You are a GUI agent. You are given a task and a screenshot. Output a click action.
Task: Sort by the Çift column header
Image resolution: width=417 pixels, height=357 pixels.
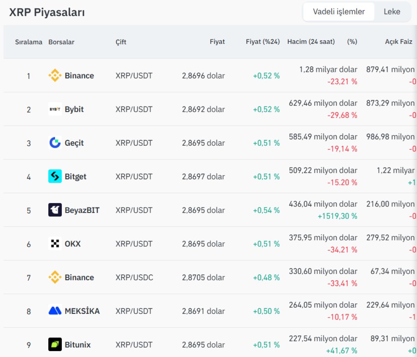click(121, 42)
